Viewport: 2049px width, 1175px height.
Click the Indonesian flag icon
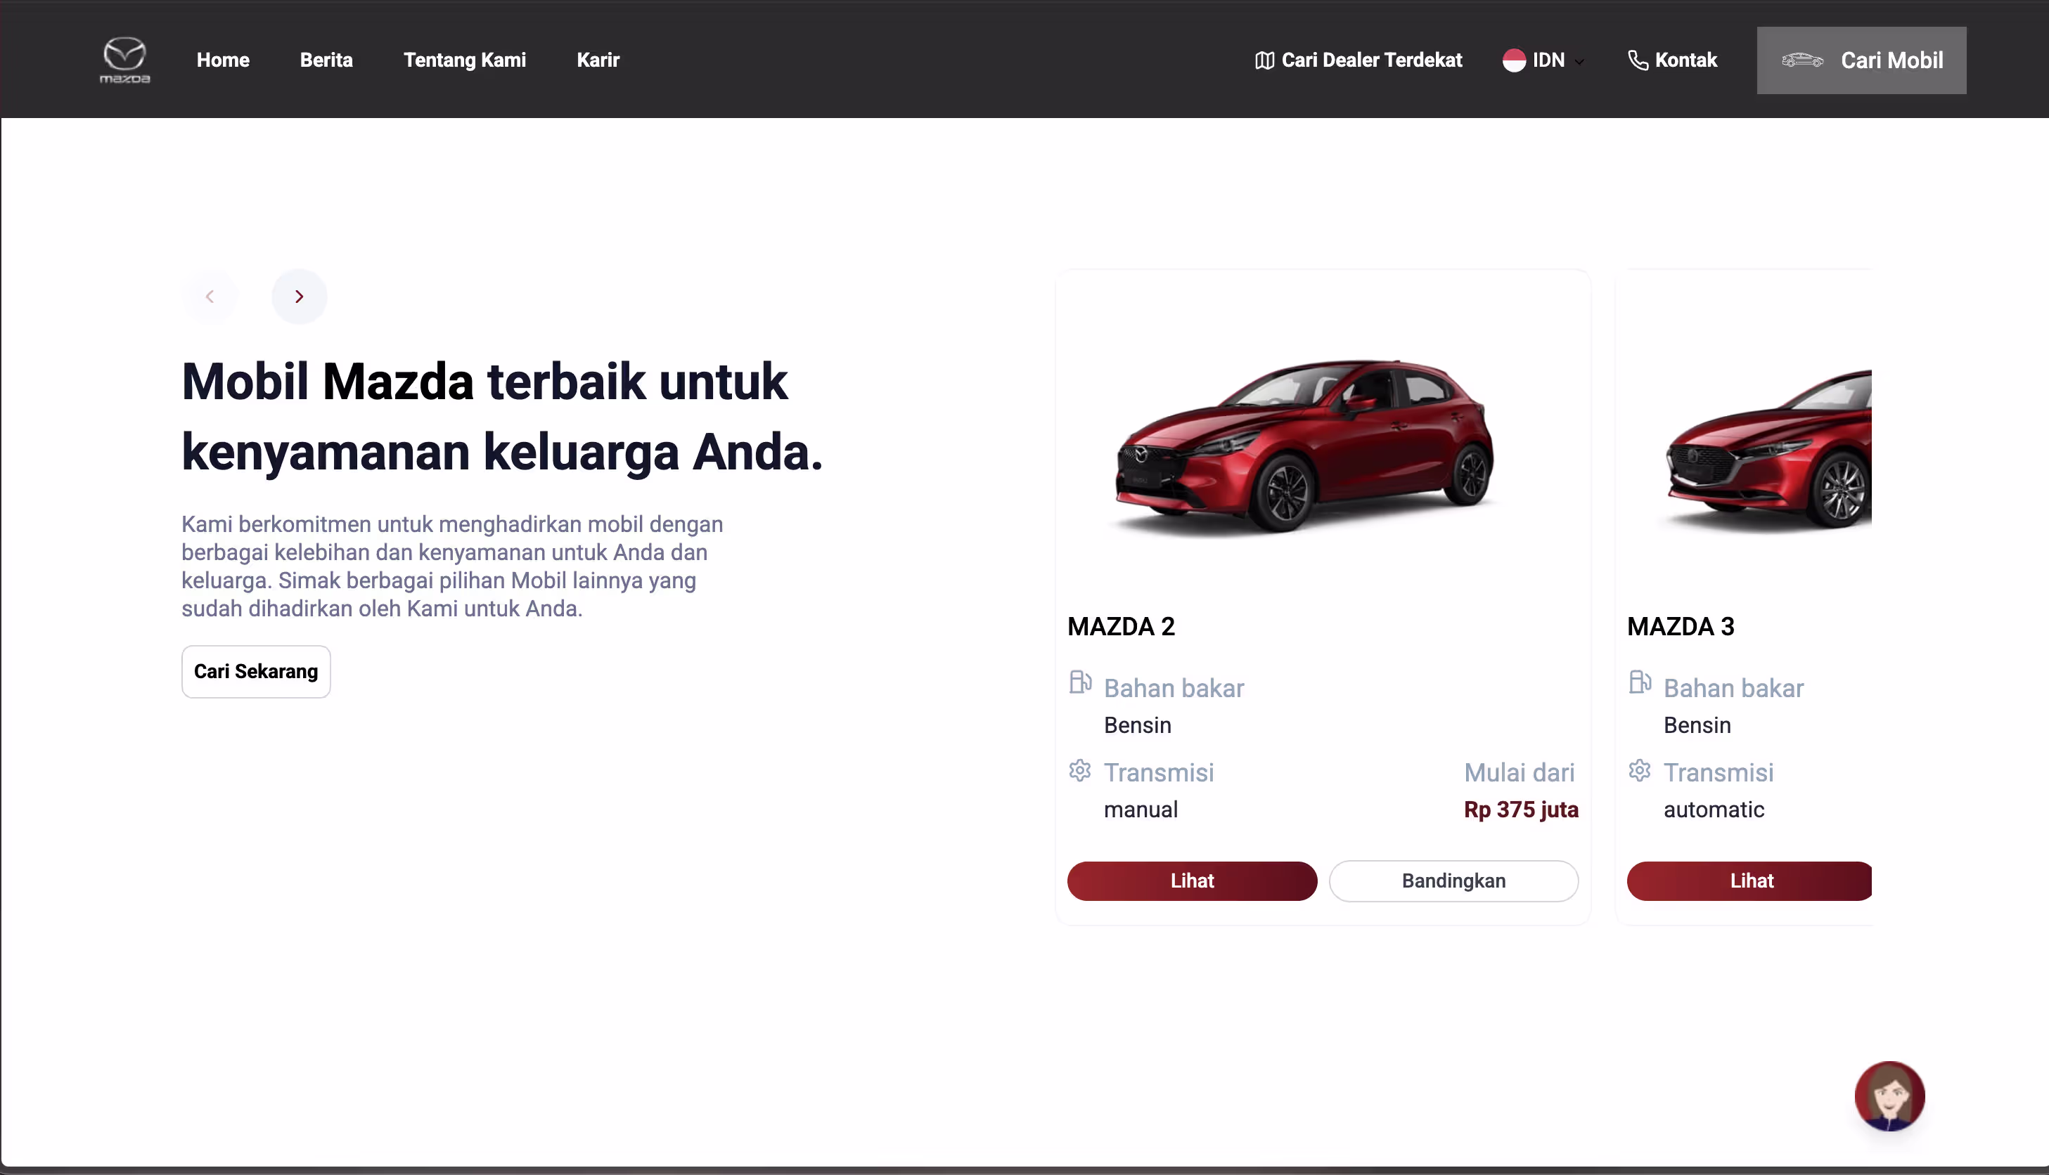(1514, 60)
